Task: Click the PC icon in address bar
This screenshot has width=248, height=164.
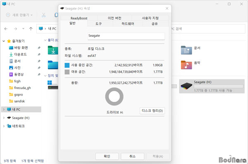Action: coord(41,28)
